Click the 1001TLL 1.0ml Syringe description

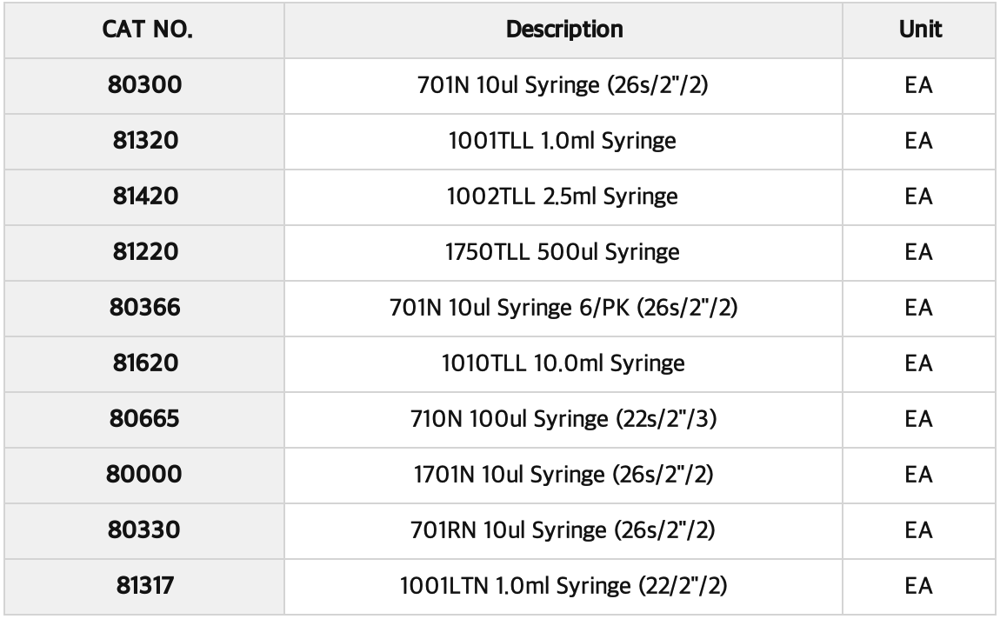[x=565, y=143]
